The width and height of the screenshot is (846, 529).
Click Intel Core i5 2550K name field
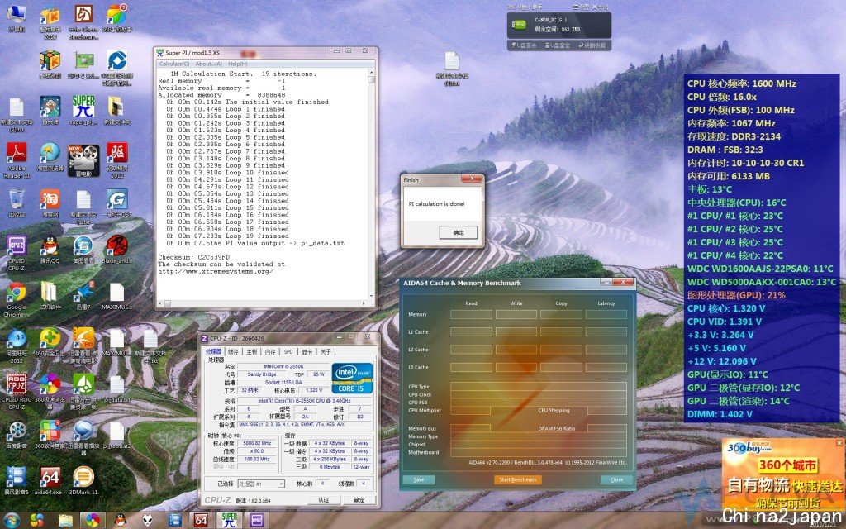pos(284,366)
